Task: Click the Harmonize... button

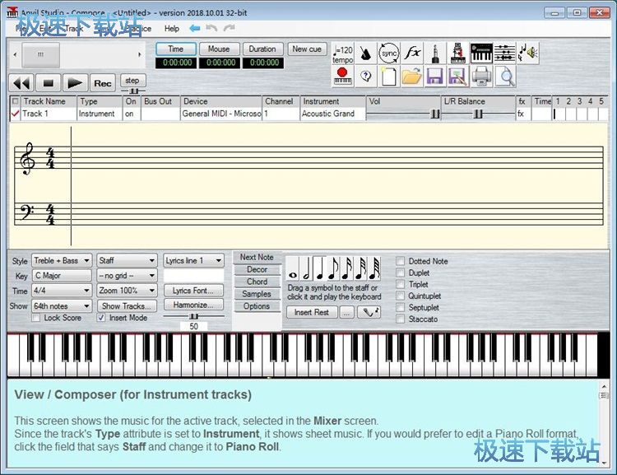Action: pyautogui.click(x=193, y=305)
